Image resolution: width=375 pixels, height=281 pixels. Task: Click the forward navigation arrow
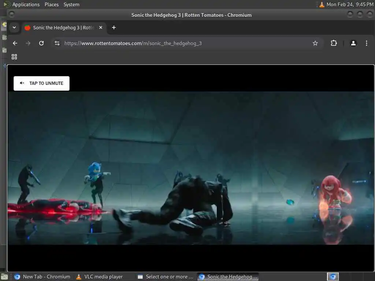tap(28, 43)
